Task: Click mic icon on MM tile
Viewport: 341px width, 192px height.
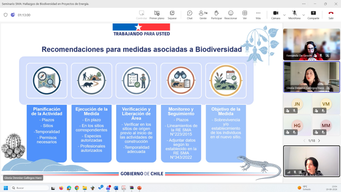Action: tap(323, 132)
